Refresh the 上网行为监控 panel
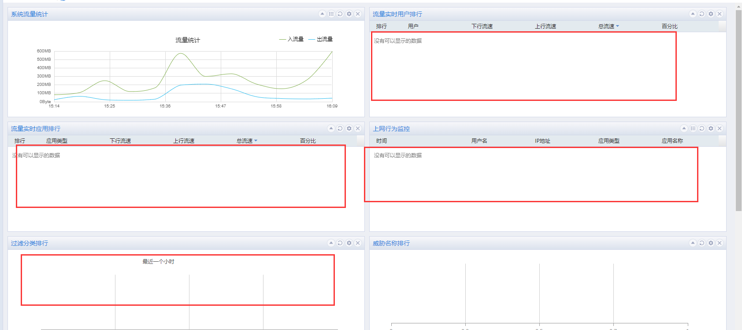The height and width of the screenshot is (330, 742). click(702, 129)
